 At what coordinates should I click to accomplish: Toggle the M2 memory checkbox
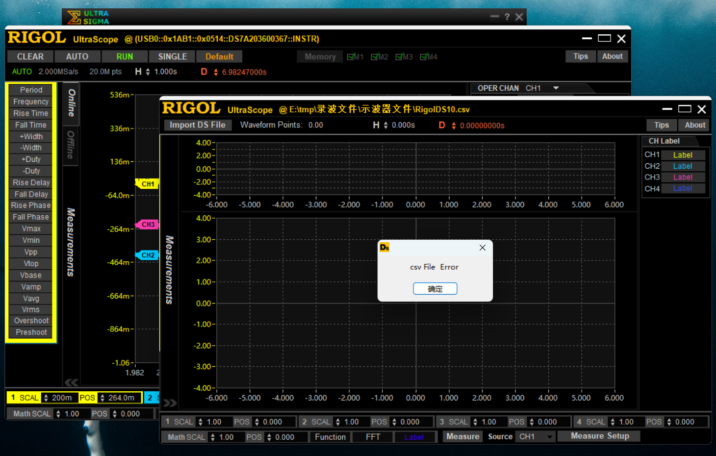click(375, 57)
